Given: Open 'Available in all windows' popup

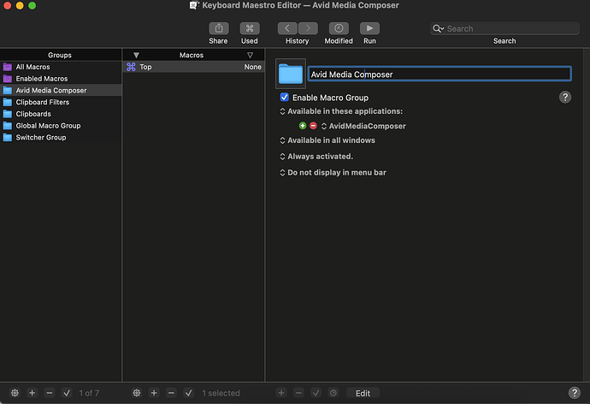Looking at the screenshot, I should tap(327, 140).
